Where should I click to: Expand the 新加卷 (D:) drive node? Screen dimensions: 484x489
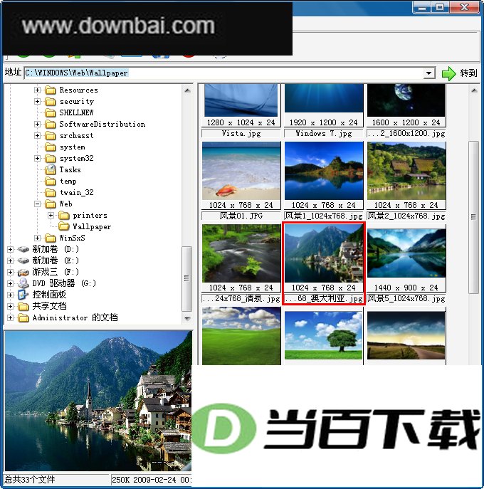[x=10, y=250]
